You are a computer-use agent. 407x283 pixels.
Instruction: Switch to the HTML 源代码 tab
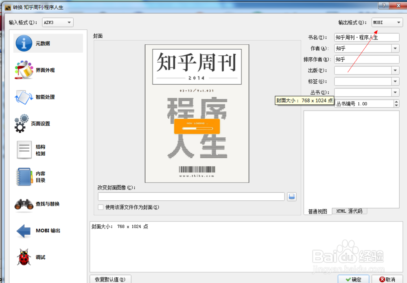pyautogui.click(x=349, y=211)
